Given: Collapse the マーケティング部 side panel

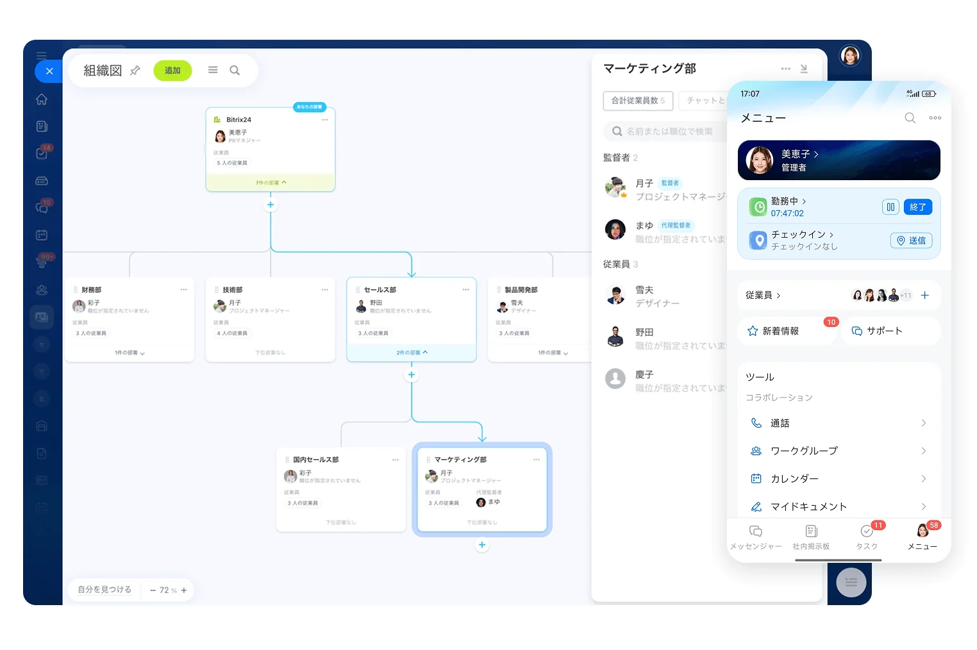Looking at the screenshot, I should pyautogui.click(x=804, y=69).
